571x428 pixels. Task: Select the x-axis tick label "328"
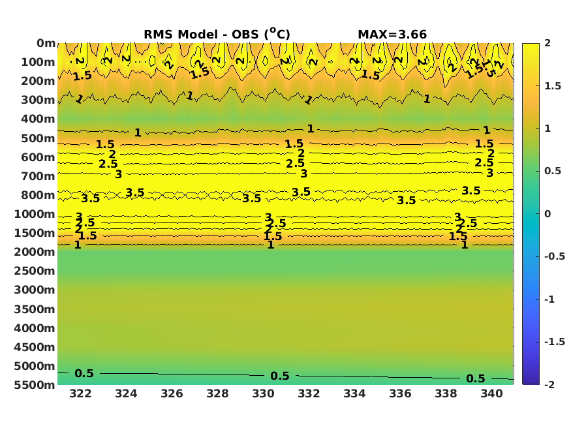217,394
